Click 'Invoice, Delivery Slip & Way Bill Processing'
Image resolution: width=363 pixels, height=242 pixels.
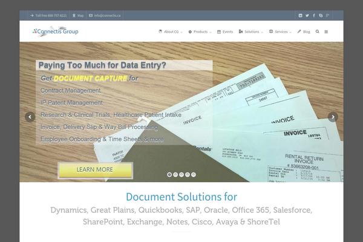99,127
